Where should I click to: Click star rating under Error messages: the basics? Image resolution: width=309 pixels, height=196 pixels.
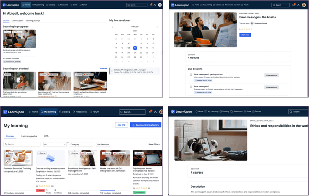pyautogui.click(x=247, y=29)
